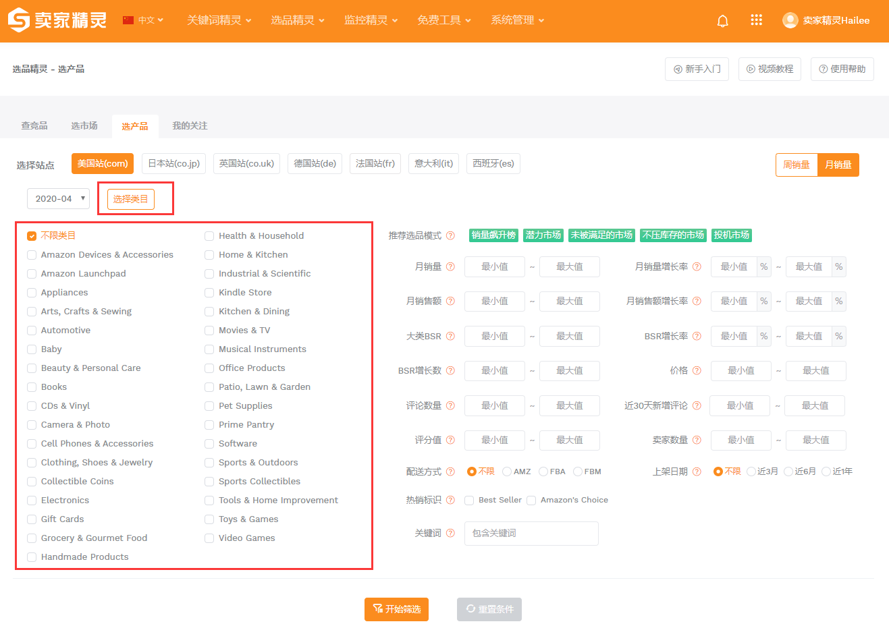The width and height of the screenshot is (889, 628).
Task: Click help icon next to 关键词
Action: [450, 534]
